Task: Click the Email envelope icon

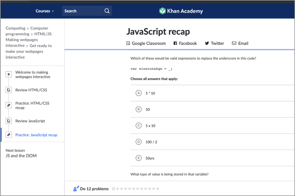Action: point(234,43)
